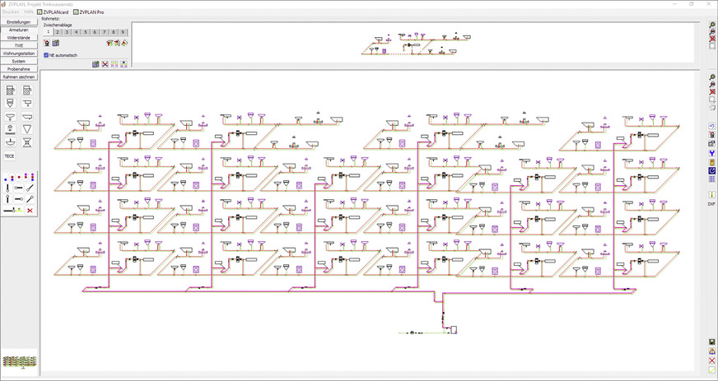Click the zoom magnifier in upper preview toolbar
Viewport: 718px width, 381px height.
click(711, 25)
